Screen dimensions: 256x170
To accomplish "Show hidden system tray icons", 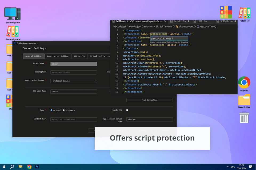I will [x=228, y=167].
